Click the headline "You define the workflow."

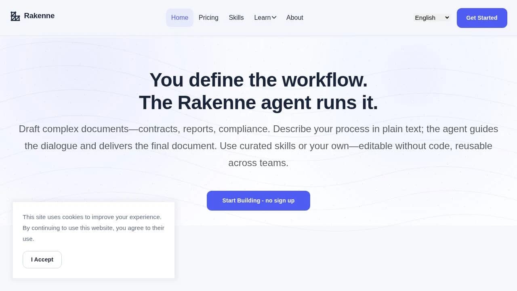point(258,80)
